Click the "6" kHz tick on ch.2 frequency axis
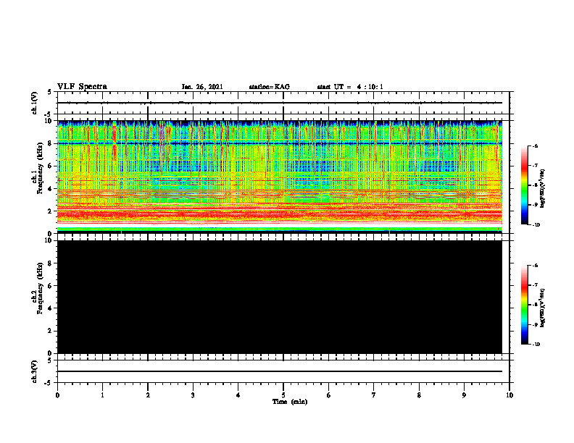Viewport: 574px width, 443px height. click(x=51, y=286)
